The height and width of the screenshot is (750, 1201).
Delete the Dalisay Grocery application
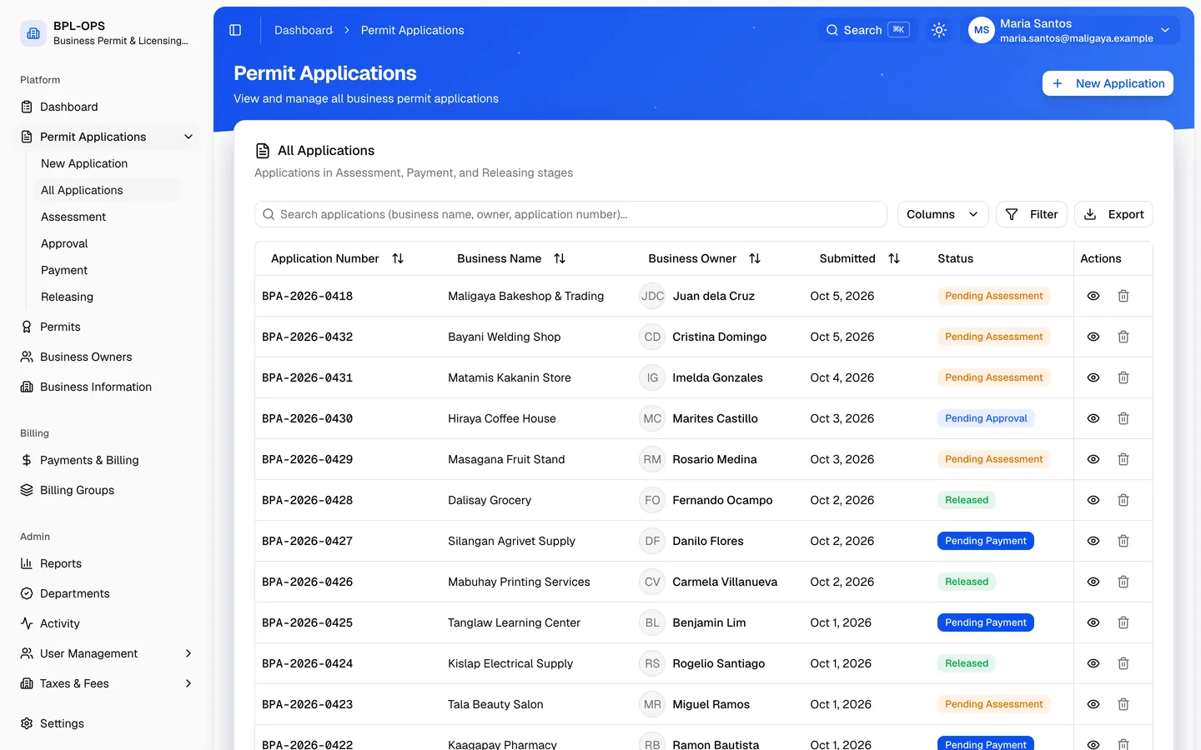click(x=1123, y=500)
